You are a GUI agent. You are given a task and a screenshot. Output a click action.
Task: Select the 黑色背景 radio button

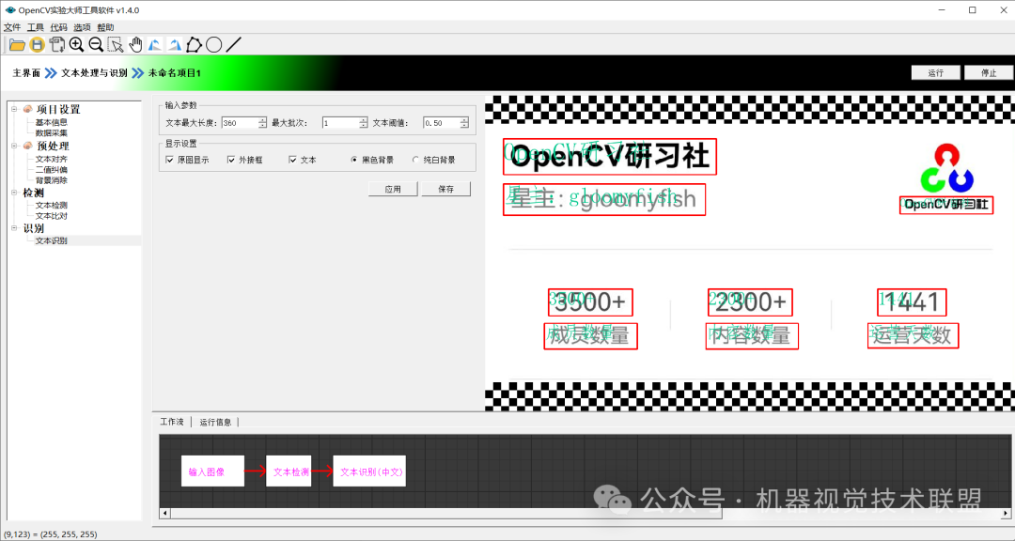coord(354,160)
